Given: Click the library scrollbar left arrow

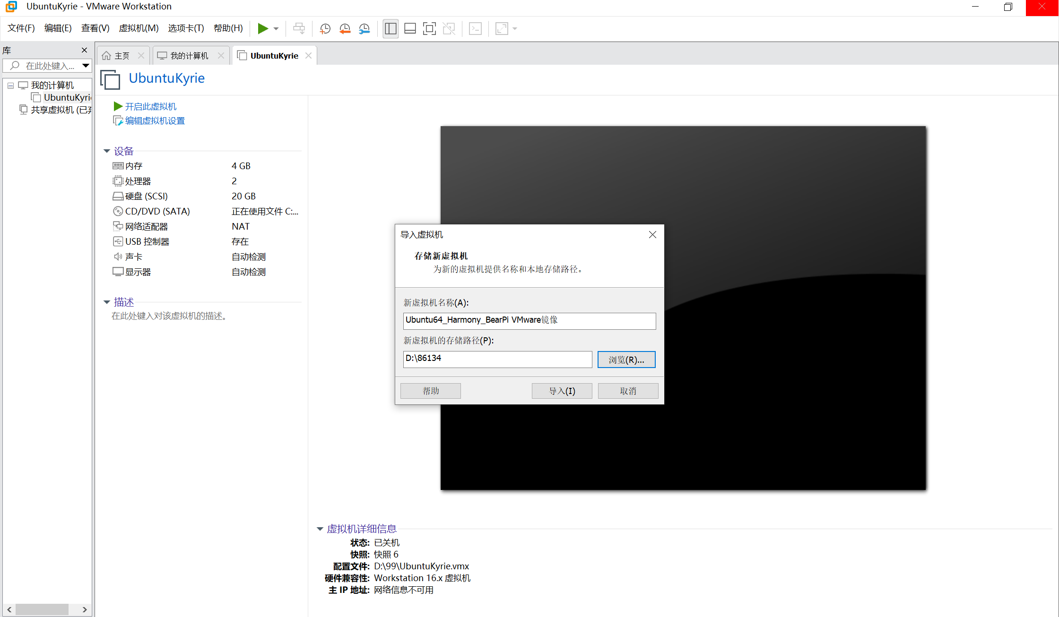Looking at the screenshot, I should [x=9, y=609].
